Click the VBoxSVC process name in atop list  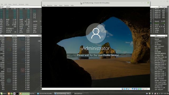click(x=158, y=48)
